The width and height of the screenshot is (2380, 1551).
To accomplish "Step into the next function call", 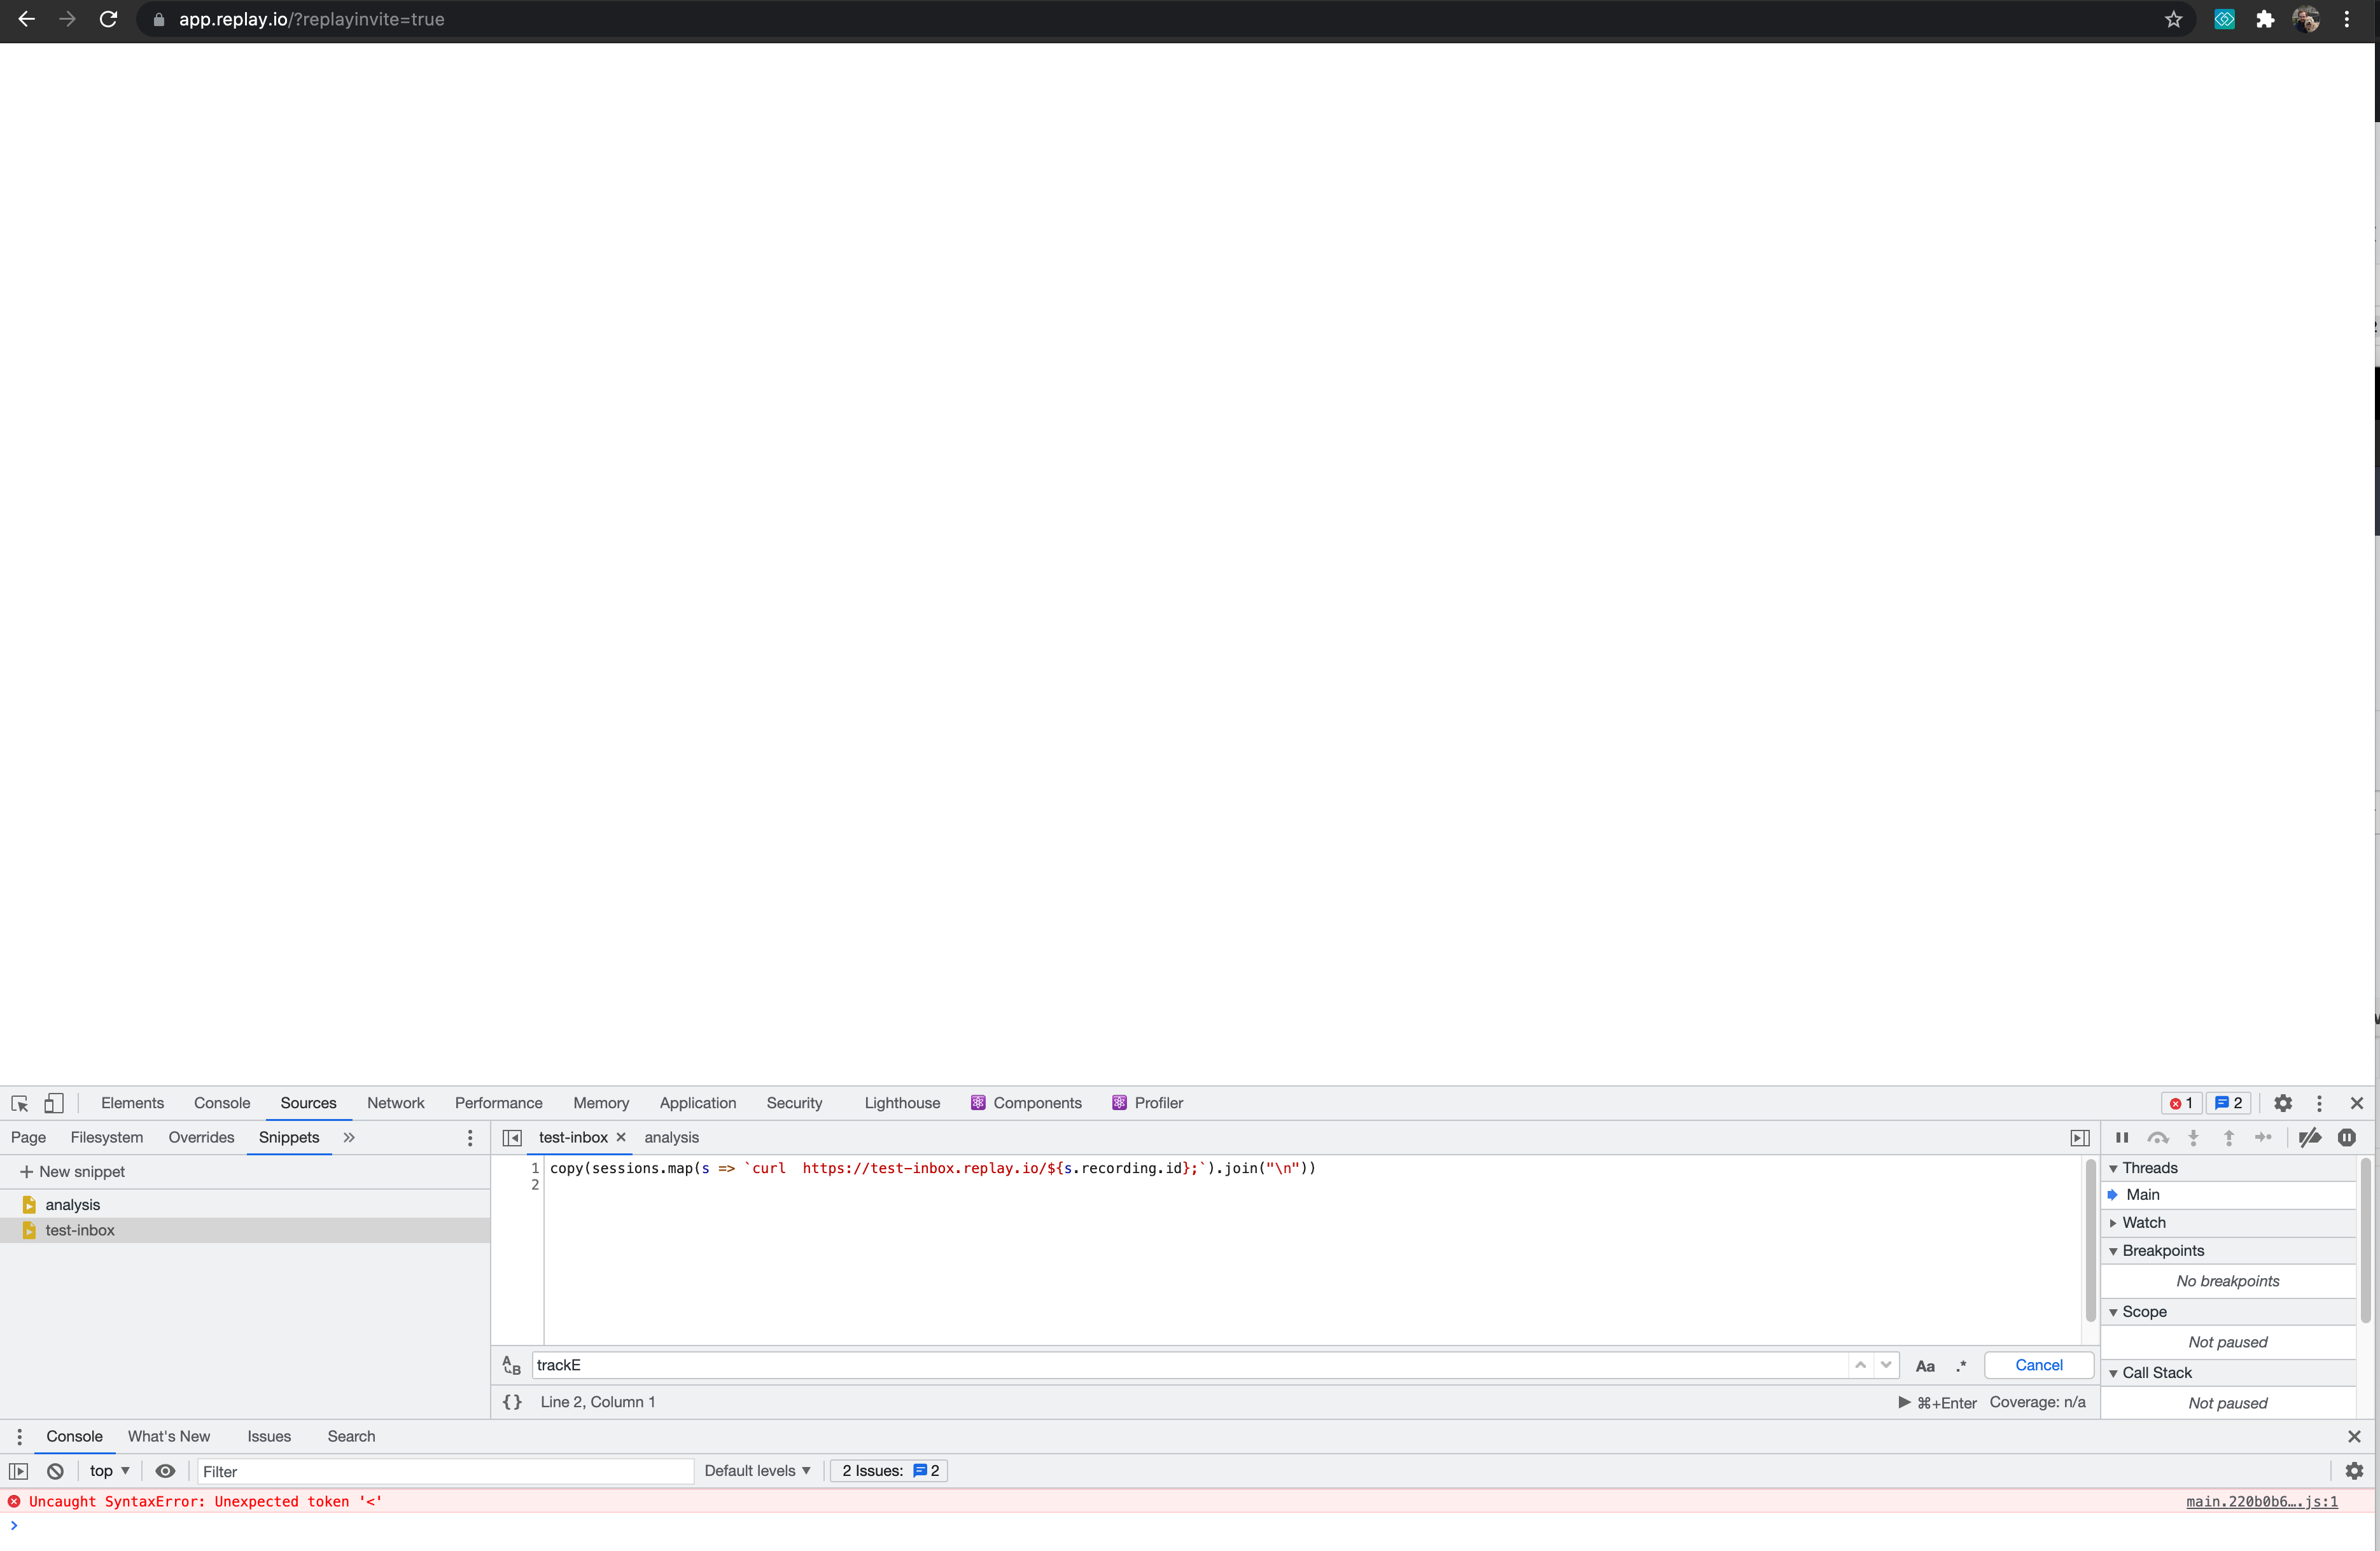I will click(x=2194, y=1138).
